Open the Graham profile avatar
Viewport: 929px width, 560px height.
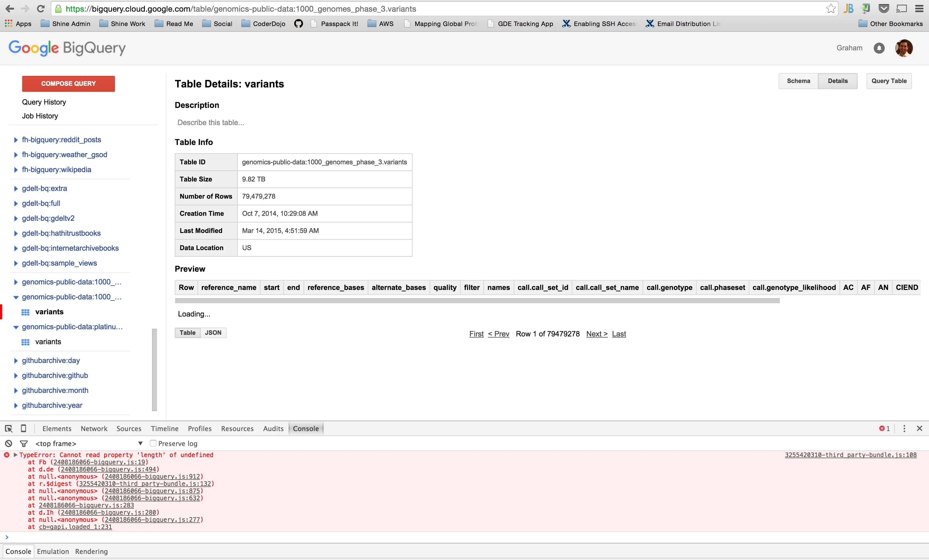904,48
